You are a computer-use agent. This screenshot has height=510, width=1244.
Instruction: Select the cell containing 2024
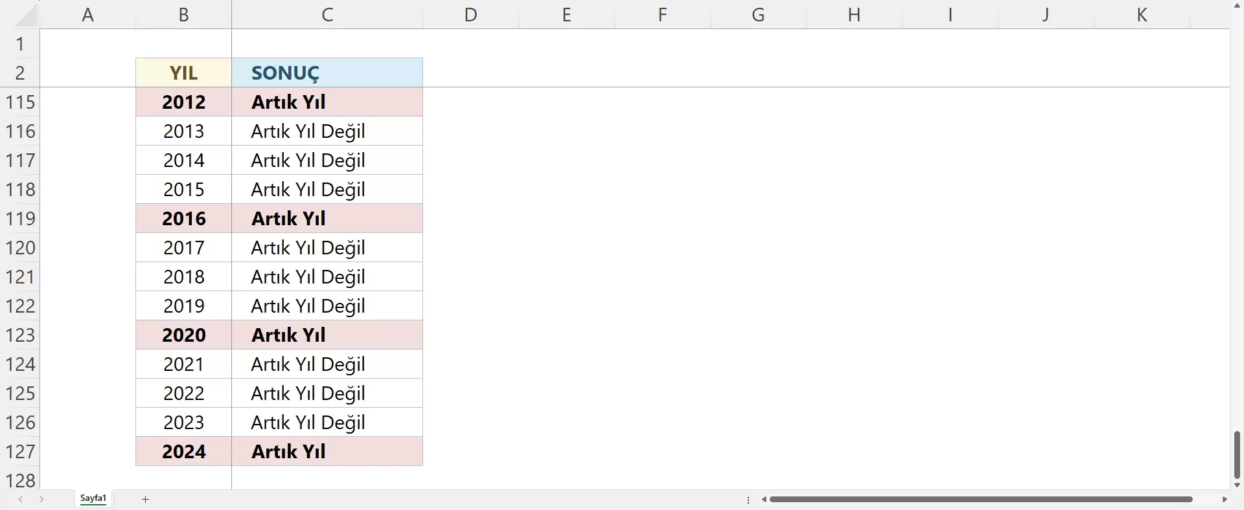coord(183,452)
